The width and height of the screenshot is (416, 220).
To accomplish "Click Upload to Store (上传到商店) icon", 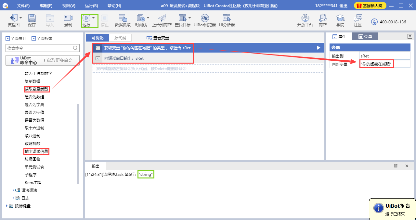I will (x=162, y=20).
